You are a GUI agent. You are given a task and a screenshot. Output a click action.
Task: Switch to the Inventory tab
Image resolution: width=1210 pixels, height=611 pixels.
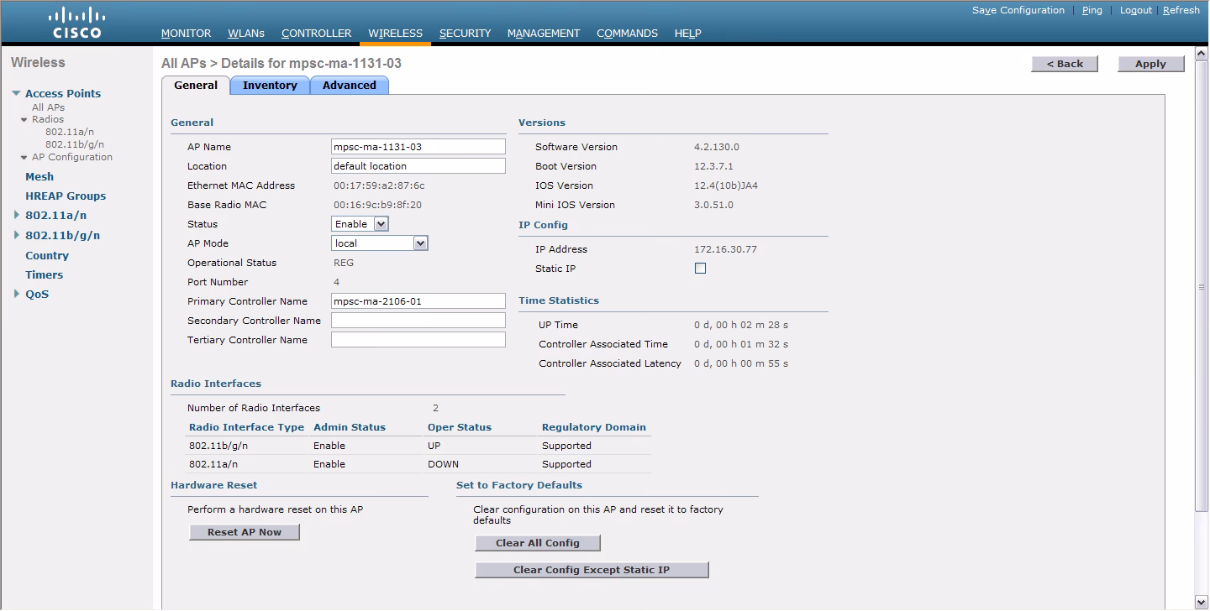click(269, 85)
